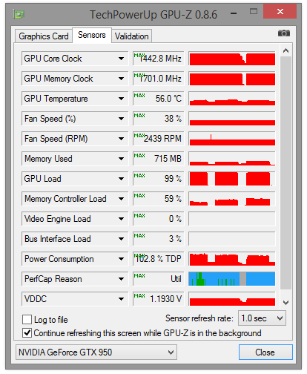This screenshot has width=307, height=374.
Task: Click the scrollbar down arrow
Action: click(x=286, y=303)
